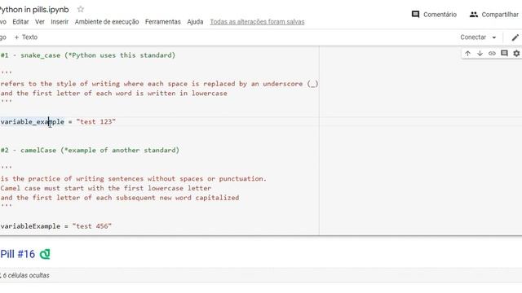This screenshot has height=293, width=522.
Task: Open cell settings gear icon
Action: pos(516,54)
